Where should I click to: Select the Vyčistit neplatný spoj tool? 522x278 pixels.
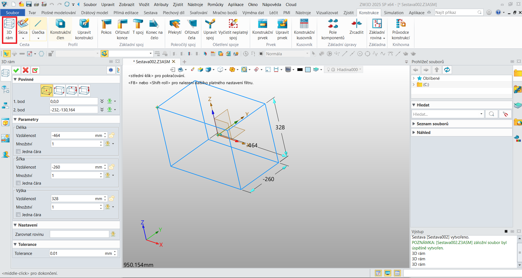coord(233,29)
